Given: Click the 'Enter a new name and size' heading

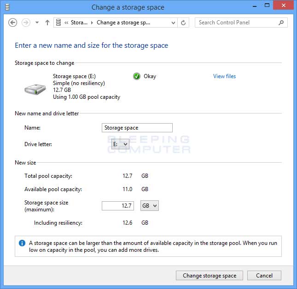Looking at the screenshot, I should [92, 45].
